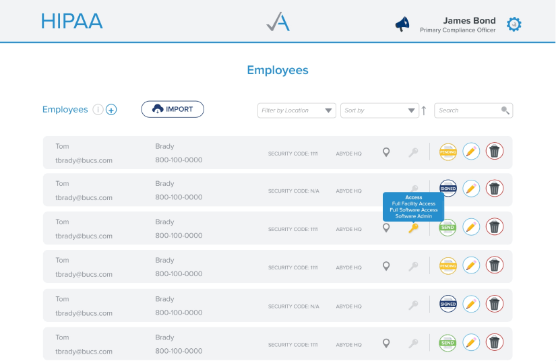Click the SIGNED badge in the second employee row
The image size is (556, 361).
[448, 189]
